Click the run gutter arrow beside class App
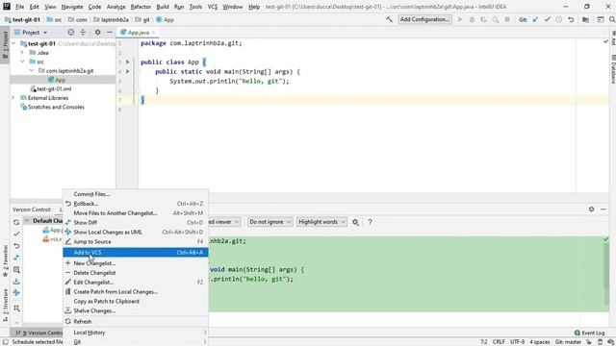 [x=128, y=62]
